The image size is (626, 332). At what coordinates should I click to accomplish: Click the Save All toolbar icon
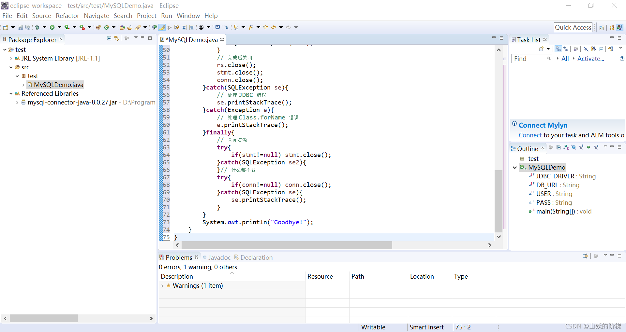point(28,27)
